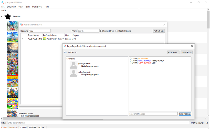Select the Super Smash Bros. Ultimate game icon
Viewport: 210px width, 129px height.
(12, 59)
